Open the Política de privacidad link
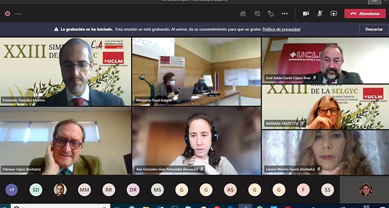Screen dimensions: 389x208 click(281, 29)
